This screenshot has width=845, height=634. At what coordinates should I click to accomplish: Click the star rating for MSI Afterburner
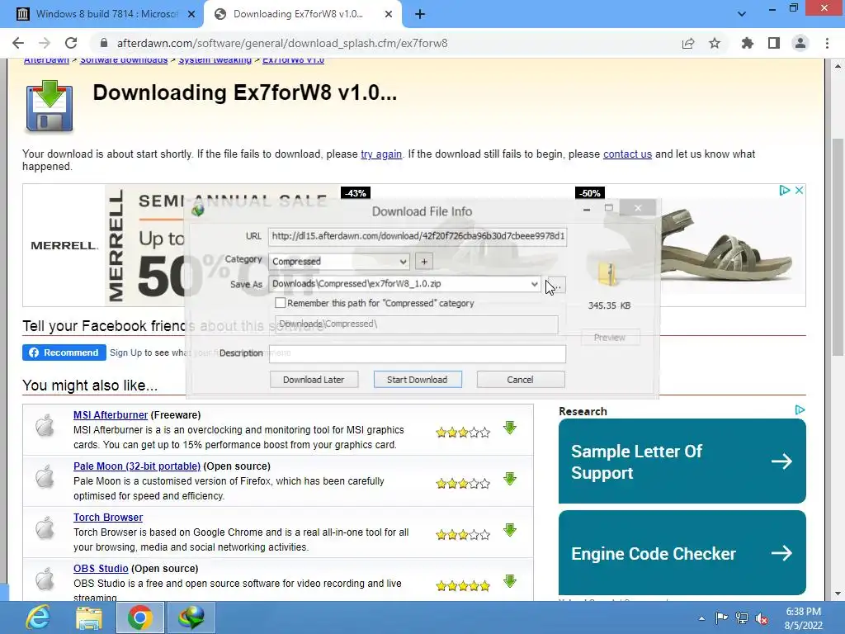pyautogui.click(x=463, y=433)
